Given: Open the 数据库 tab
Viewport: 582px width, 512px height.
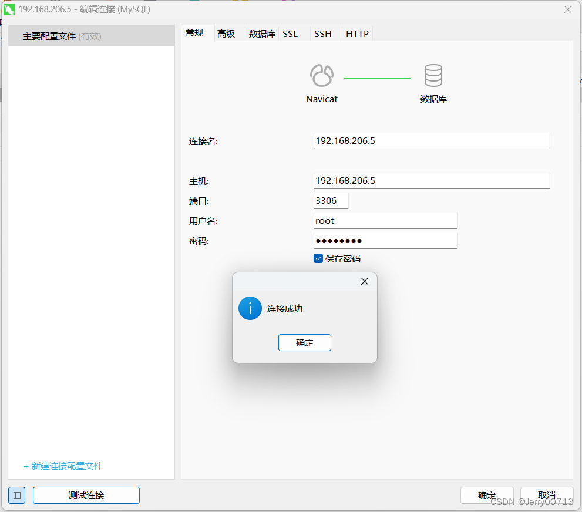Looking at the screenshot, I should coord(261,33).
